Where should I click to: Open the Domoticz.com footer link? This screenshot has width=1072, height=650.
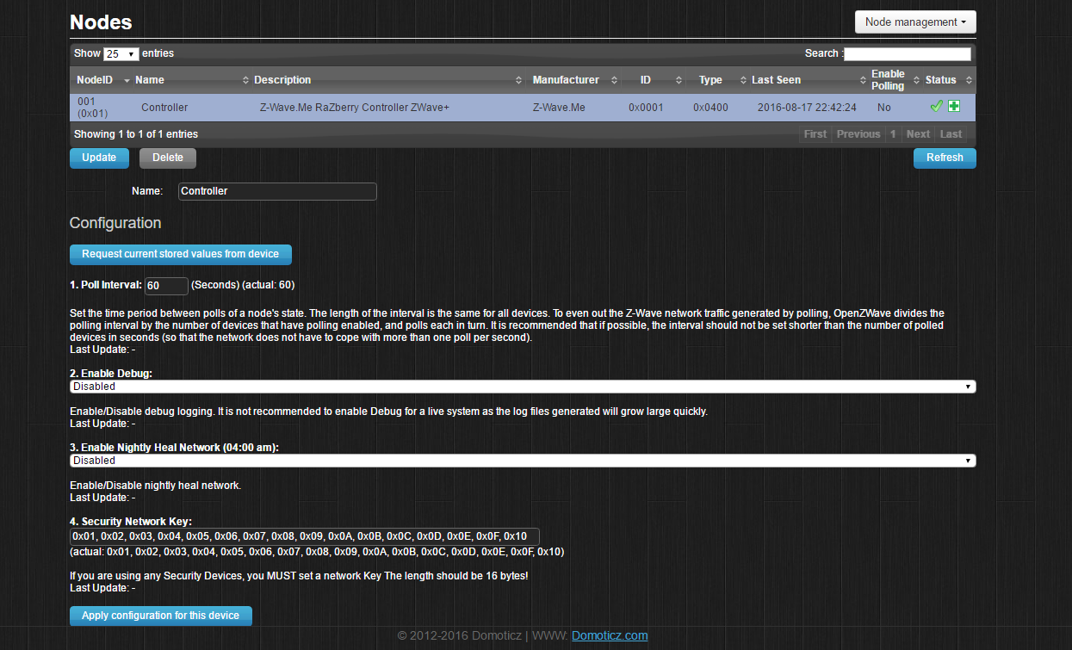click(x=609, y=636)
